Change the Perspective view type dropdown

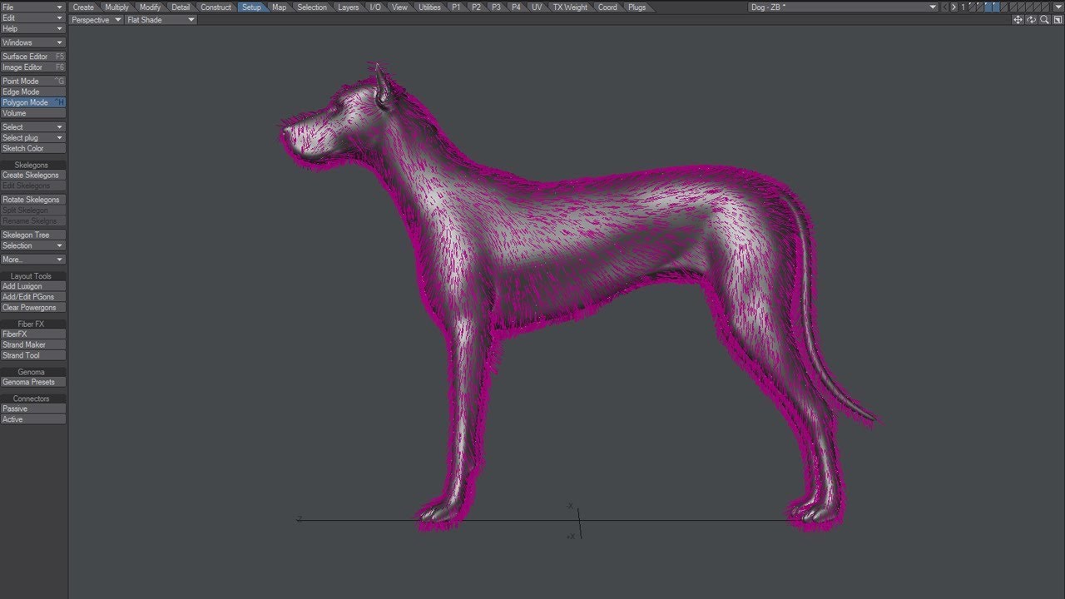tap(97, 19)
